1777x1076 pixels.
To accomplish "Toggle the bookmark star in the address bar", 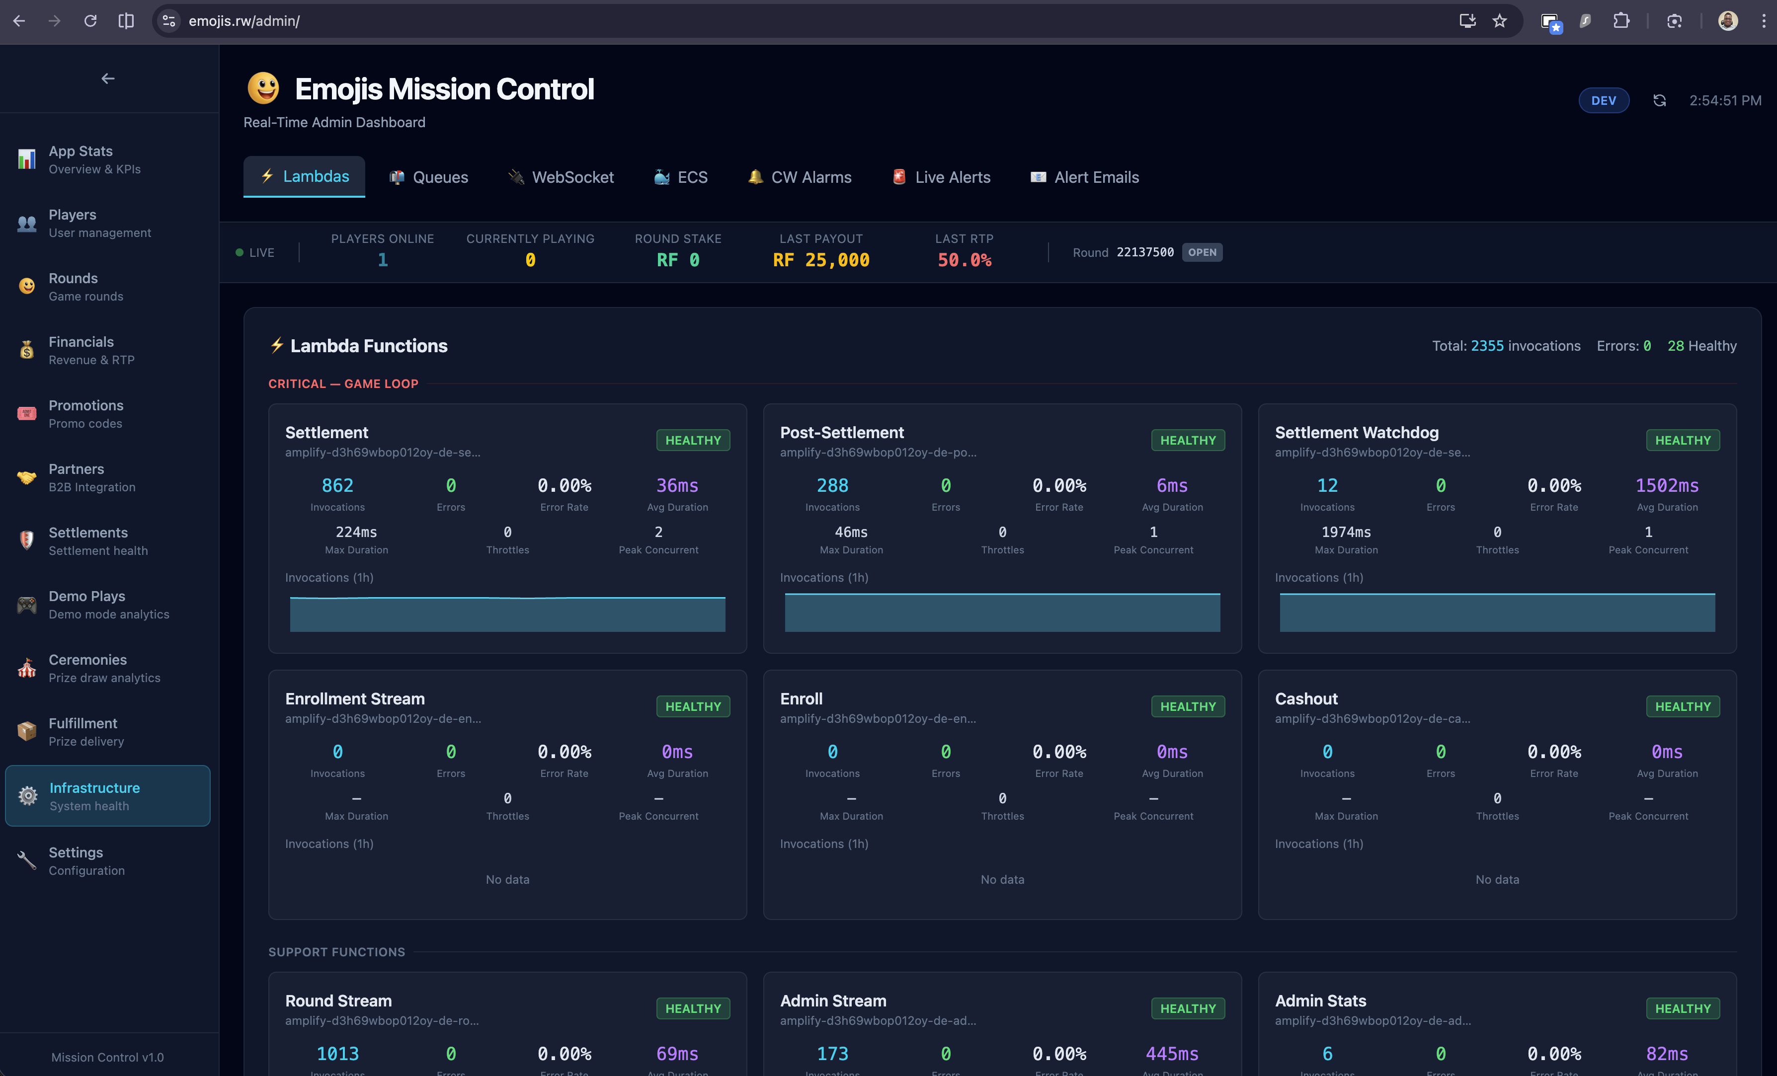I will [x=1500, y=21].
